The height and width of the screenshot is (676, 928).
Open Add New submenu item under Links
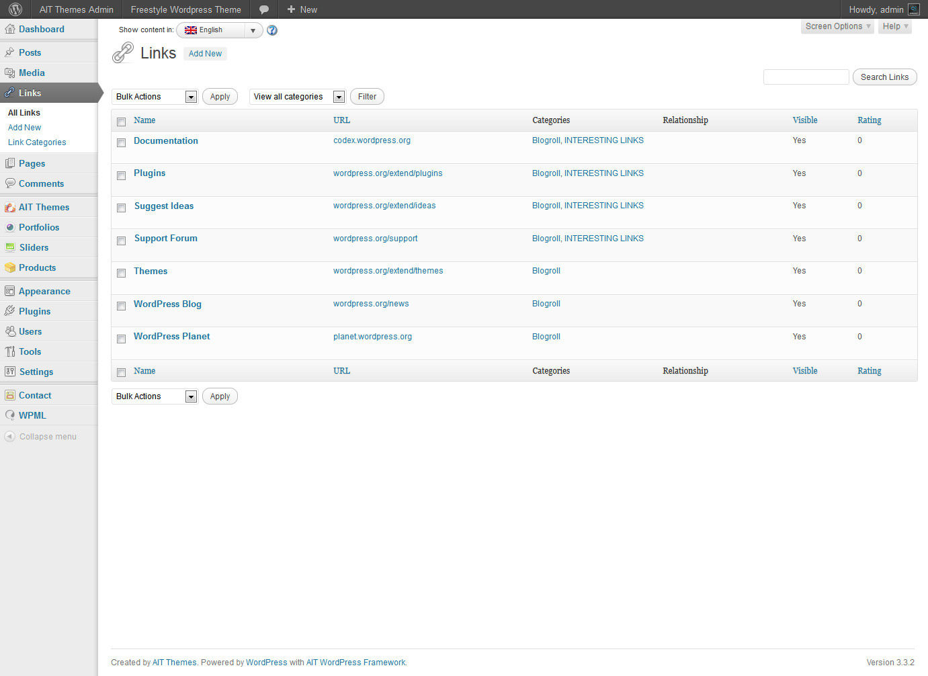(25, 128)
